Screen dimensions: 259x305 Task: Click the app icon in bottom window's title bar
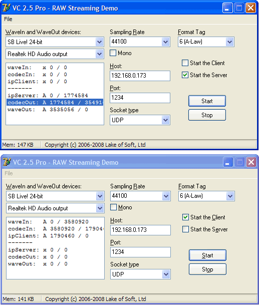click(x=7, y=162)
